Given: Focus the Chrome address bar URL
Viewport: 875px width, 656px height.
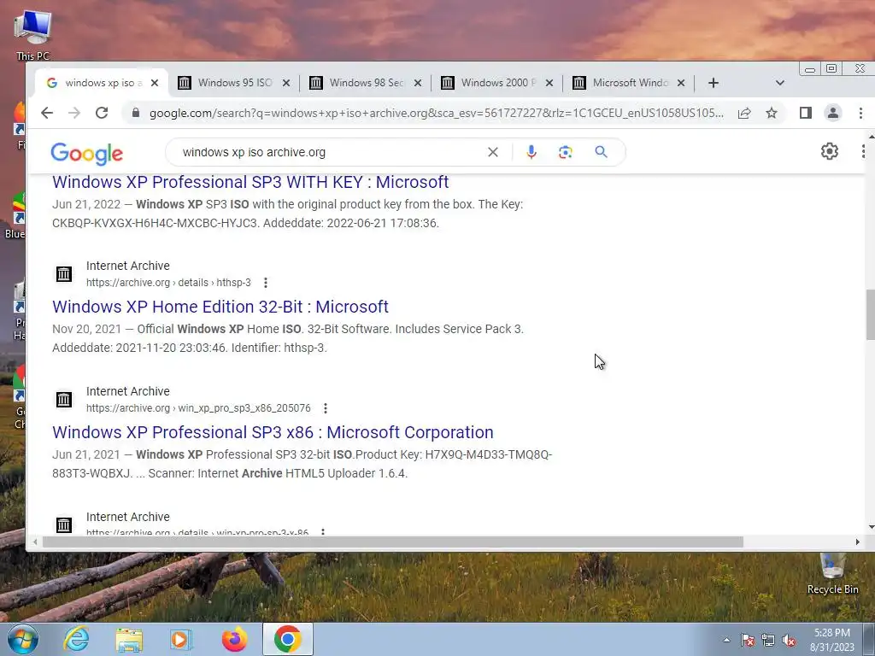Looking at the screenshot, I should point(437,114).
